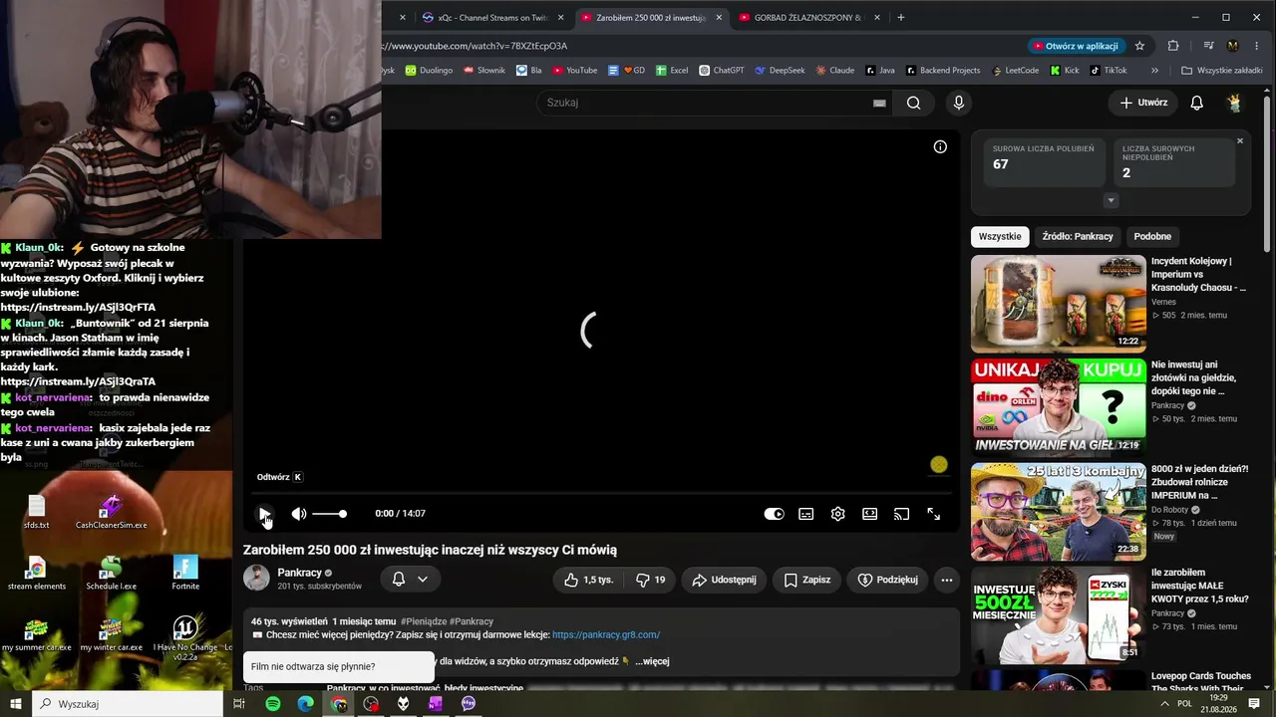
Task: Enter fullscreen on the video player
Action: coord(933,514)
